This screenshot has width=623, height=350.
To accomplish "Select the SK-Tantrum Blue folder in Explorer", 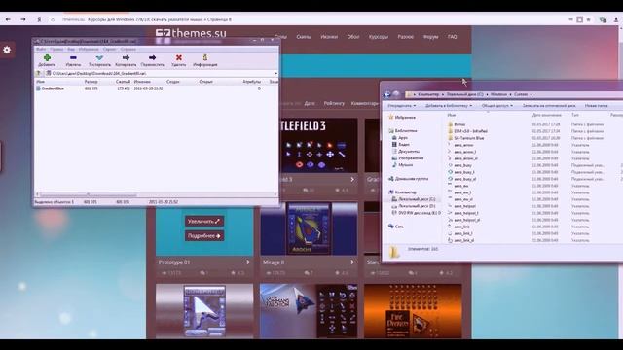I will coord(465,138).
